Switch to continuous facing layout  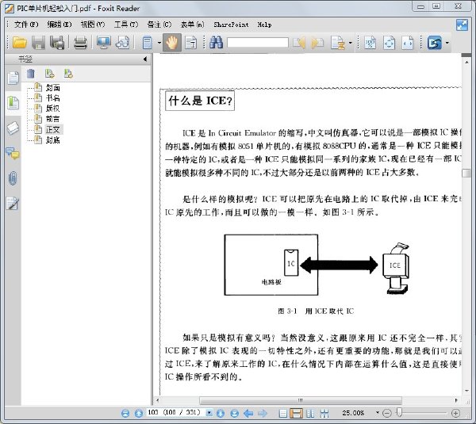coord(324,413)
